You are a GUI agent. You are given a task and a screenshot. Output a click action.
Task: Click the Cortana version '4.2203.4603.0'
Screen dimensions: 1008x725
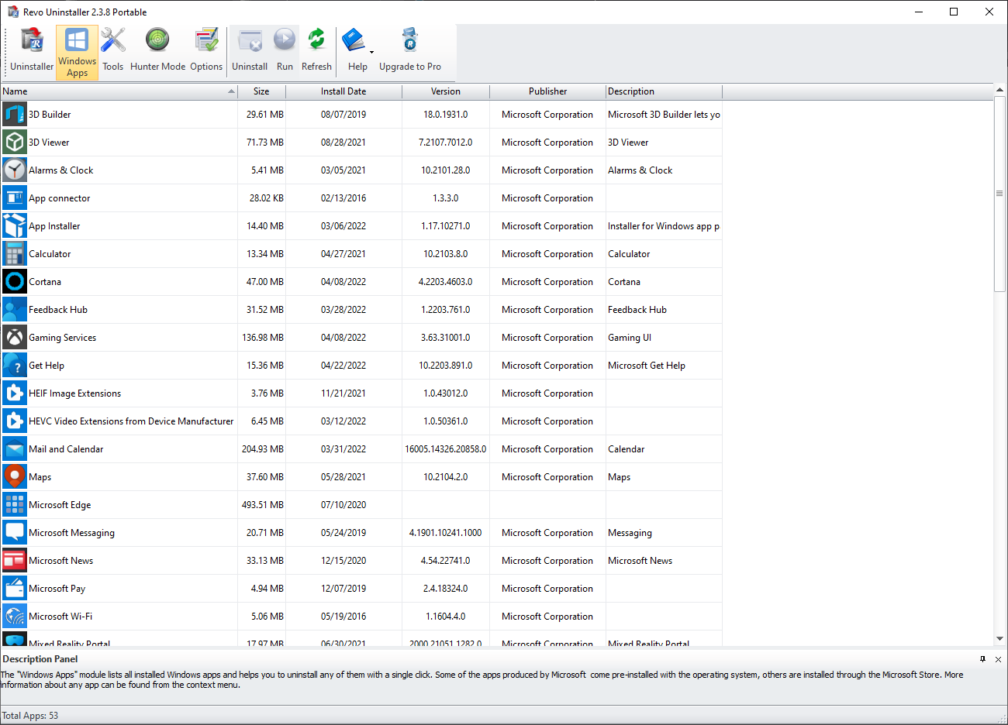pos(445,282)
